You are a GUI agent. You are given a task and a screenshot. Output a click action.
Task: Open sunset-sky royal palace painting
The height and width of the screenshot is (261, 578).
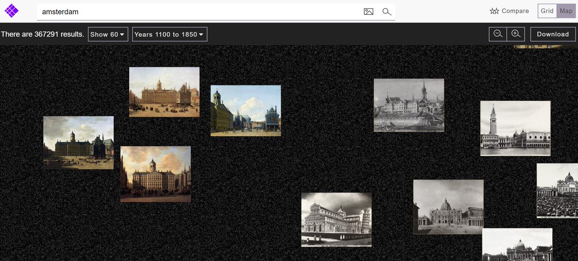[156, 174]
